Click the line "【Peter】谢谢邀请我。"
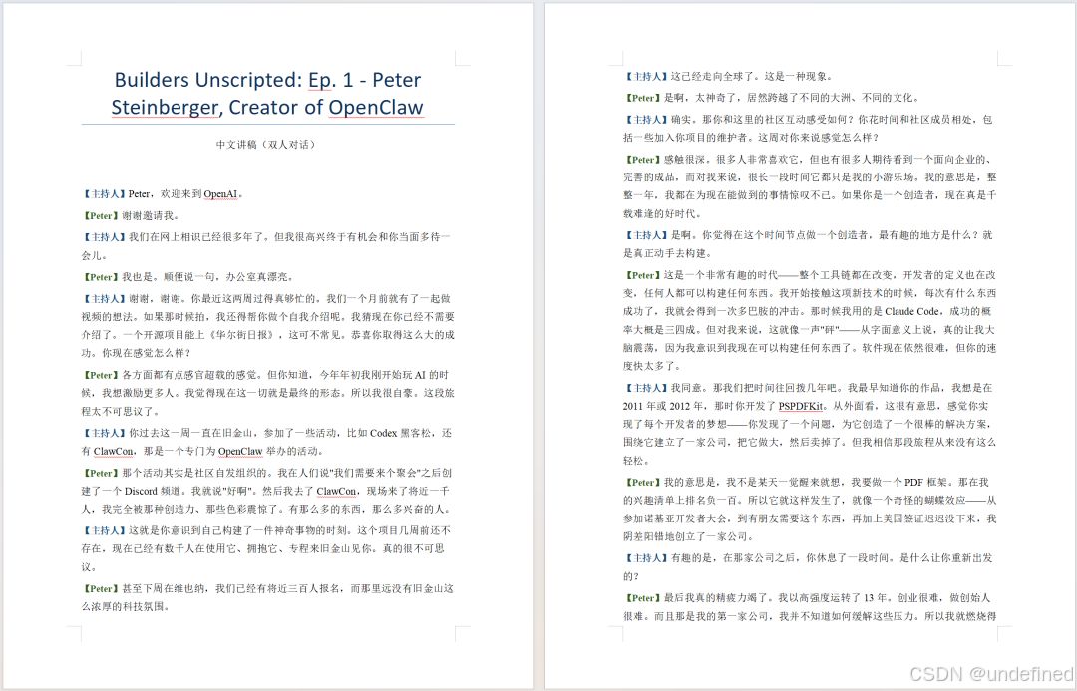This screenshot has width=1077, height=691. (131, 215)
